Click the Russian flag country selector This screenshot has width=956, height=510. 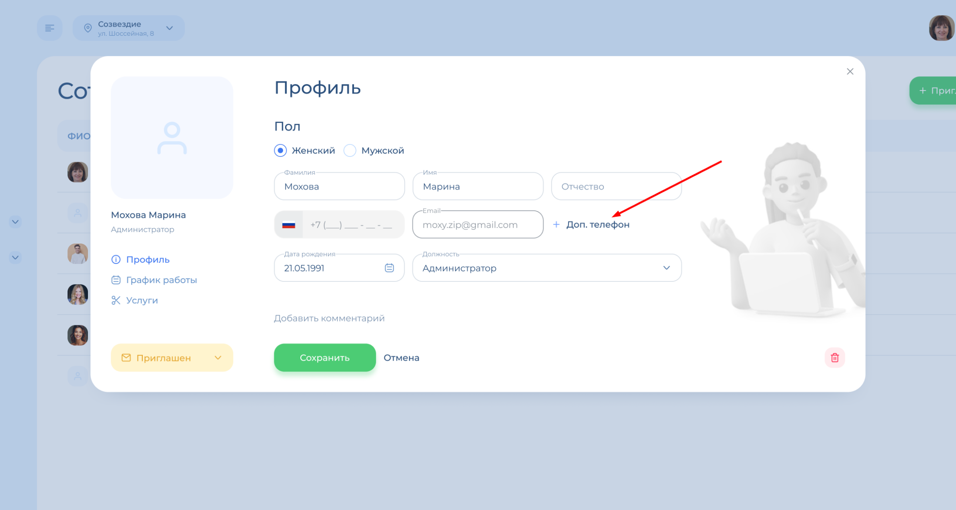[x=289, y=225]
